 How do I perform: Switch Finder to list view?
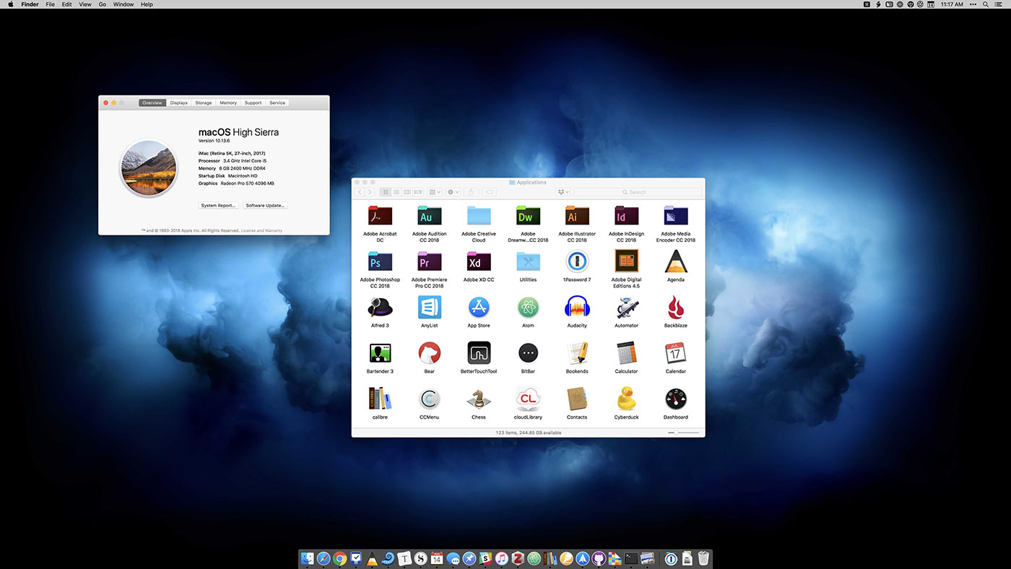pos(395,191)
